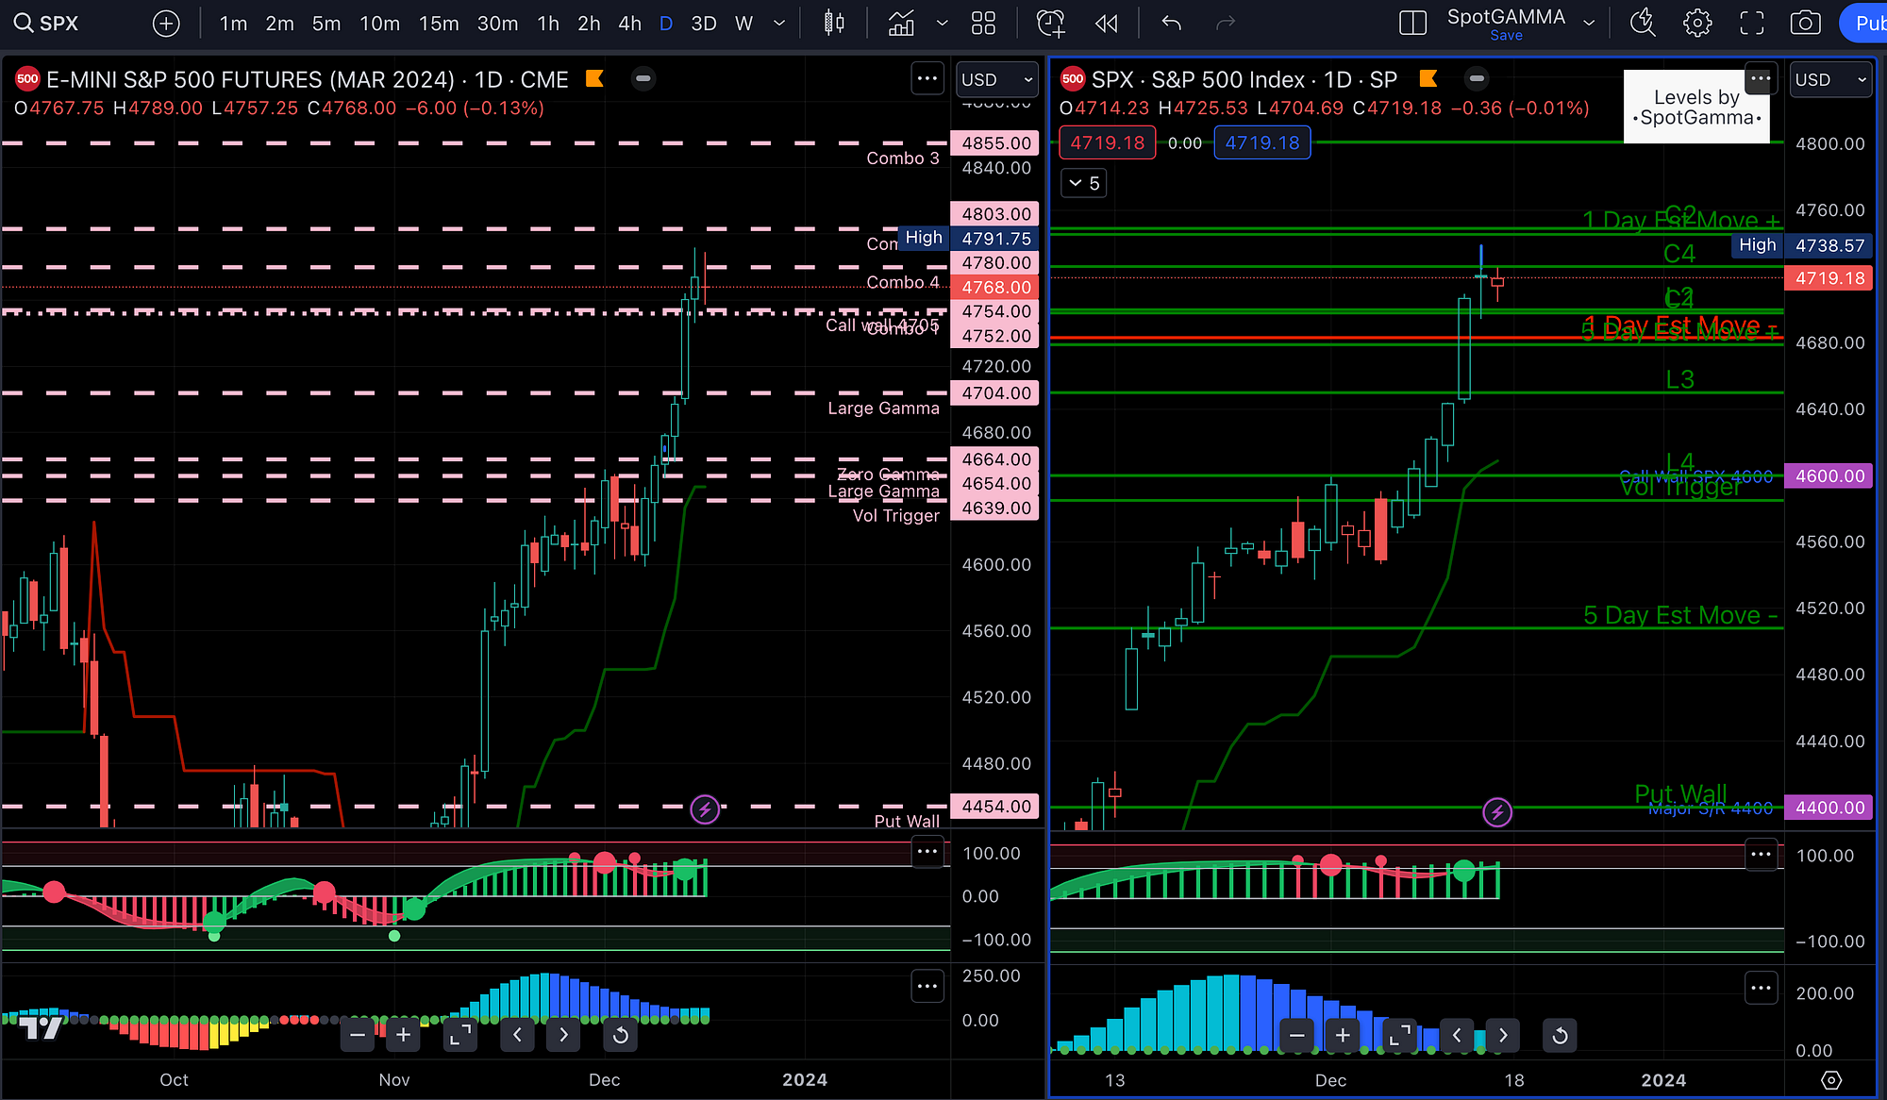Reset the E-MINI chart view
This screenshot has height=1100, width=1887.
620,1035
